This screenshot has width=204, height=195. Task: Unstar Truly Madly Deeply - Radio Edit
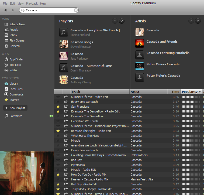point(58,189)
